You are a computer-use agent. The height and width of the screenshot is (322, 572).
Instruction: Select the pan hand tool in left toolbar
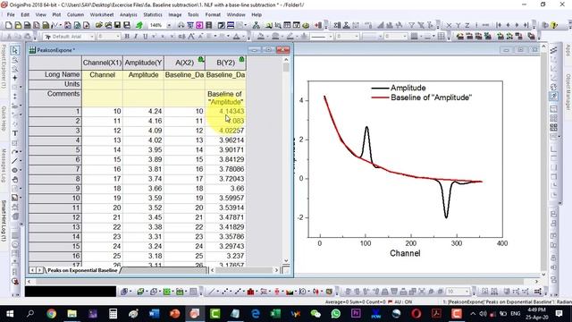[14, 179]
